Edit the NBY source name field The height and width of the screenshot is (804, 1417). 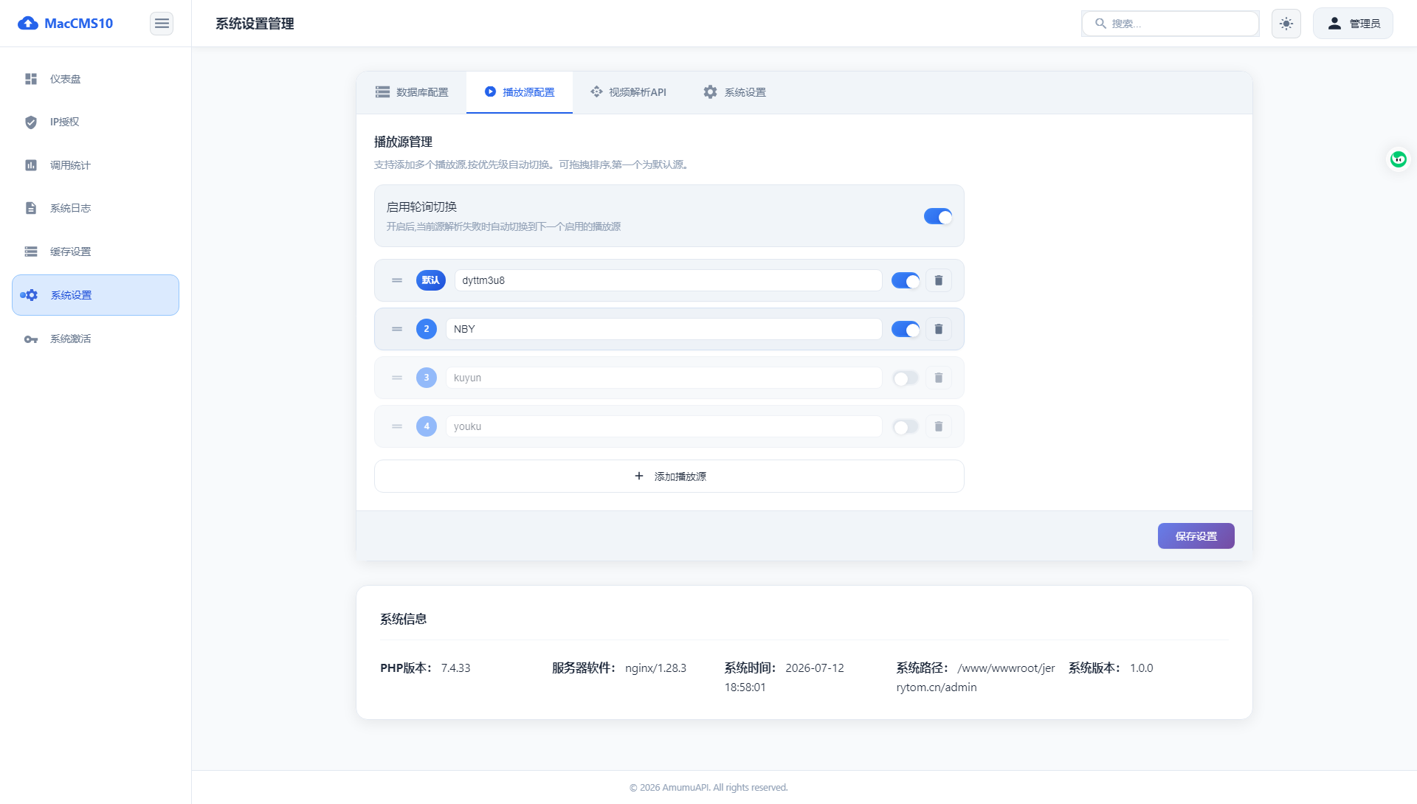663,329
